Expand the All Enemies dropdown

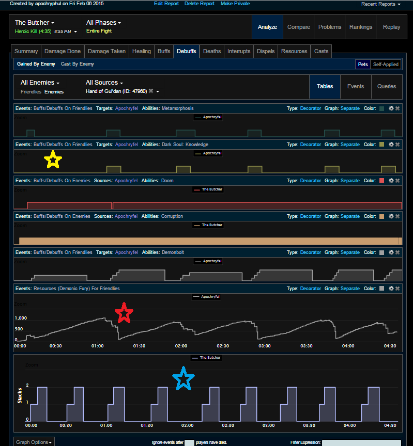click(40, 83)
